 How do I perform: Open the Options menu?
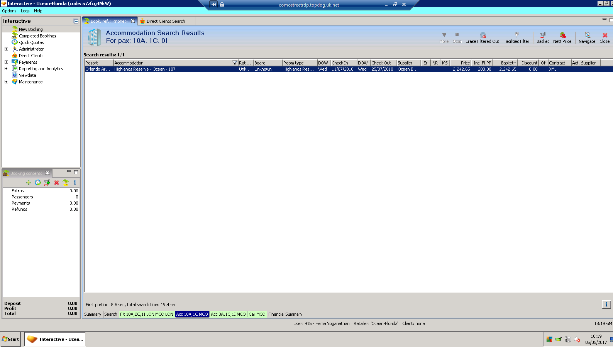(9, 11)
